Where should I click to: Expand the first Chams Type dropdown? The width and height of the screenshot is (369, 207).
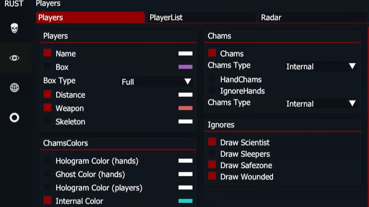click(321, 67)
